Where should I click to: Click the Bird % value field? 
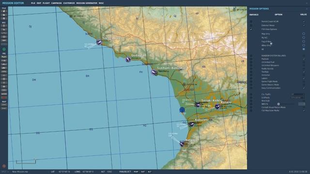pyautogui.click(x=302, y=104)
